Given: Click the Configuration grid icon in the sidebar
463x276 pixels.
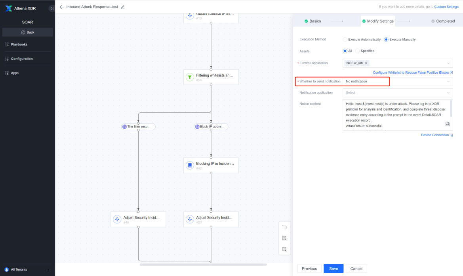Looking at the screenshot, I should pyautogui.click(x=6, y=59).
